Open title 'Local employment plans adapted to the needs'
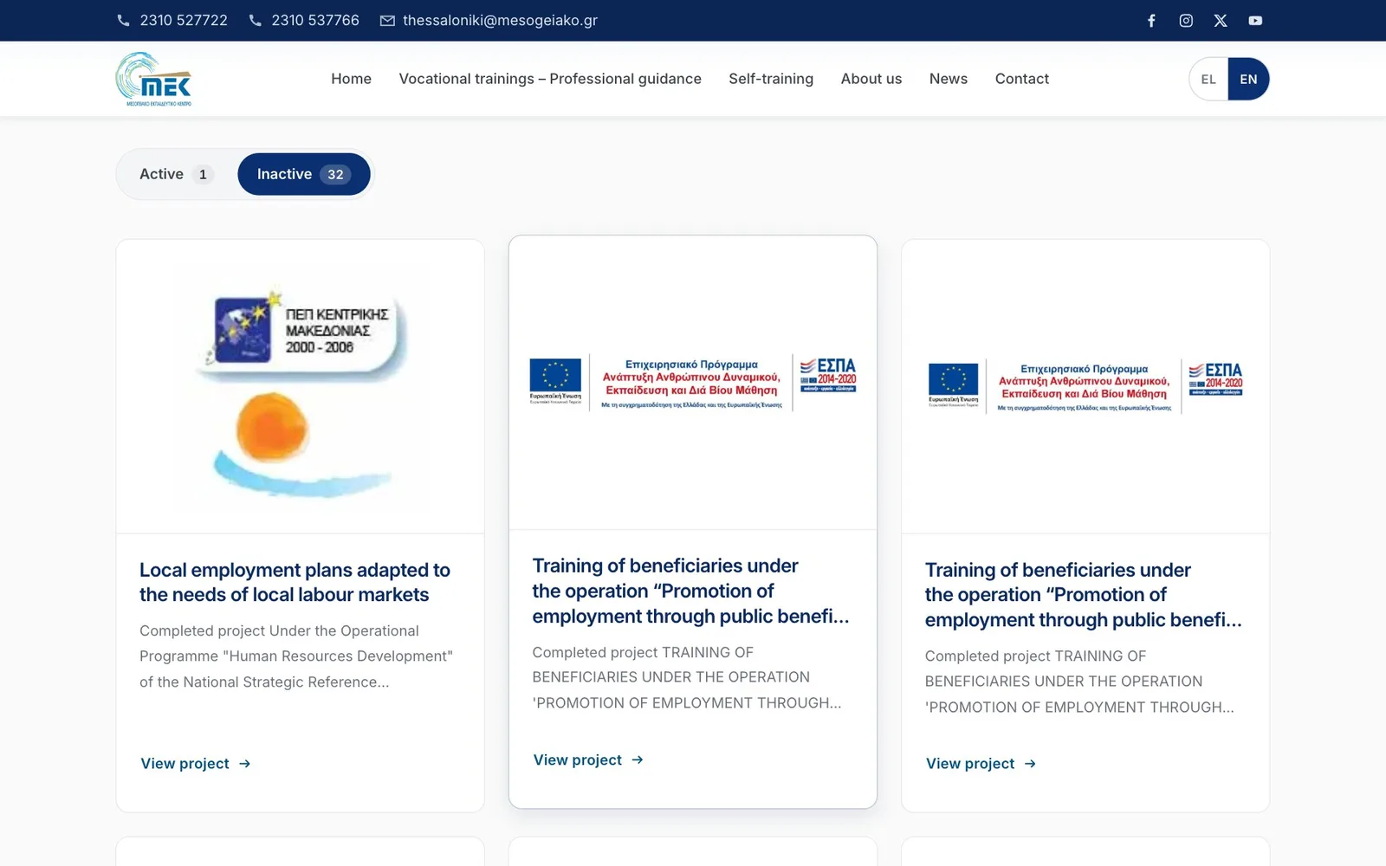 295,582
